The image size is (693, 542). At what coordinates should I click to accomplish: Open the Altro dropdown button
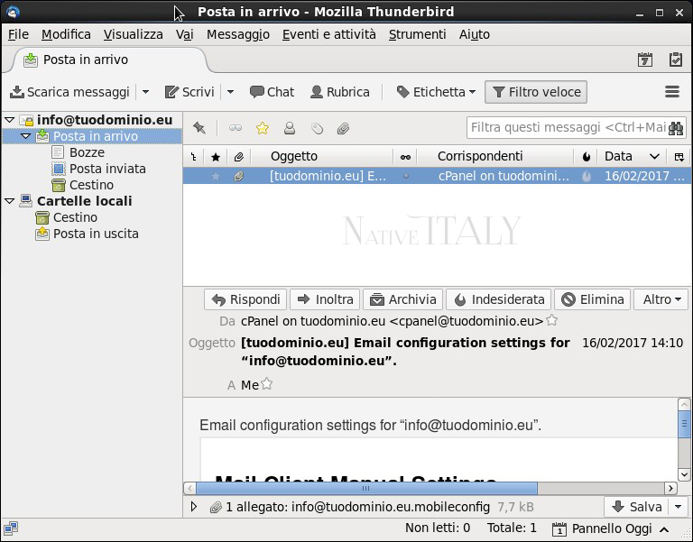[x=661, y=299]
